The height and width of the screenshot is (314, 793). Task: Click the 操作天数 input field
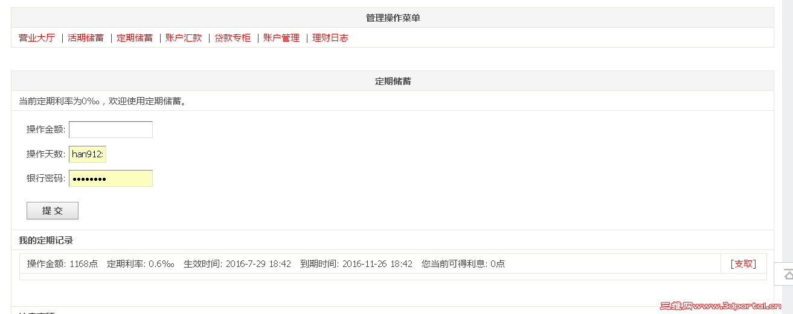pos(88,154)
